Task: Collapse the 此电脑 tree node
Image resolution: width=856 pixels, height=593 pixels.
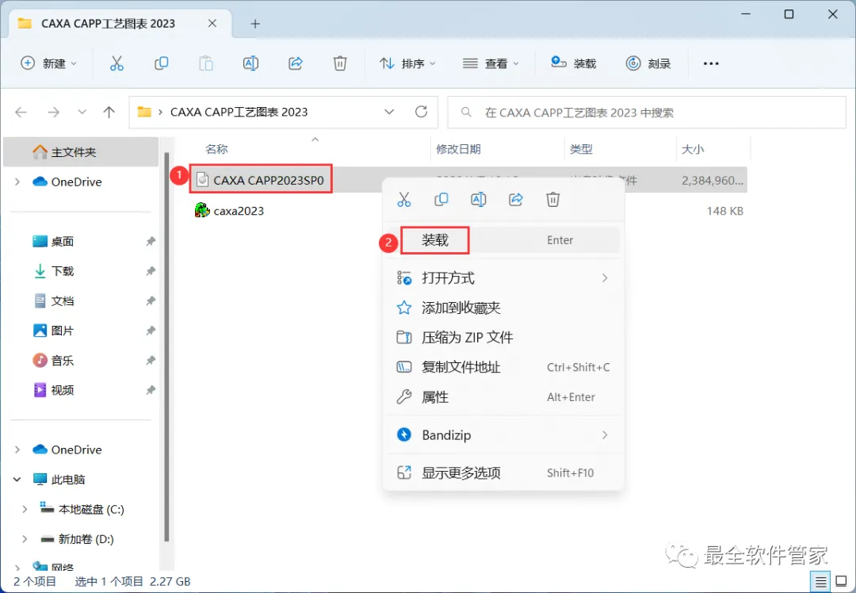Action: 17,480
